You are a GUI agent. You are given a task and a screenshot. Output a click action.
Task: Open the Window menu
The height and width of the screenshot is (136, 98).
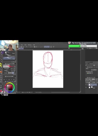tap(30, 45)
